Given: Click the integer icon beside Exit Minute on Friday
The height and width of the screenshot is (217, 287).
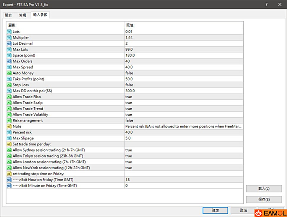Looking at the screenshot, I should (x=9, y=186).
